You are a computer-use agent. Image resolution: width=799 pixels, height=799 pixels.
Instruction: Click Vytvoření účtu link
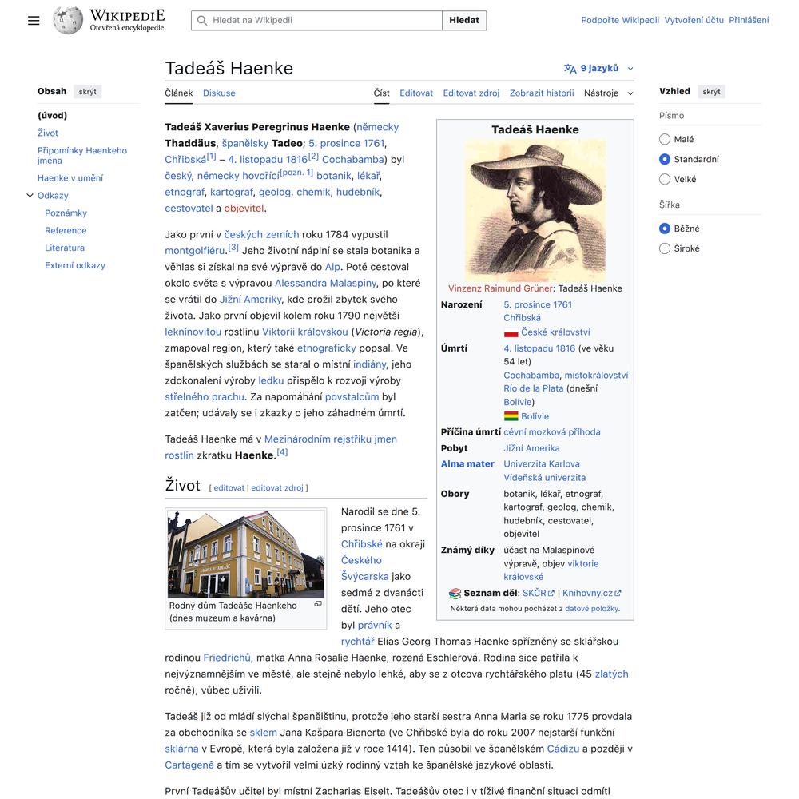pyautogui.click(x=694, y=21)
